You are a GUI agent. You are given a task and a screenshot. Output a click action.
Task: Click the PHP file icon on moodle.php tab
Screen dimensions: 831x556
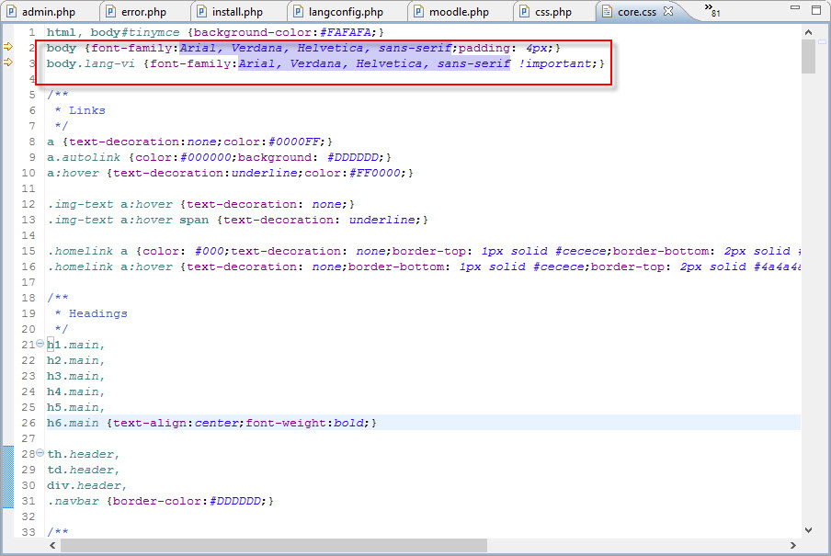click(x=418, y=12)
